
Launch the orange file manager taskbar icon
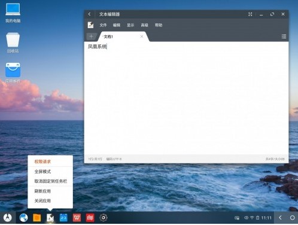click(37, 218)
